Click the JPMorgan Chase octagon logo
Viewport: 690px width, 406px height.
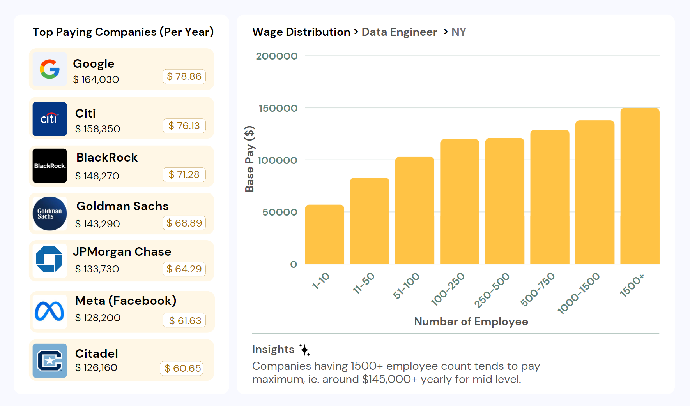click(50, 261)
